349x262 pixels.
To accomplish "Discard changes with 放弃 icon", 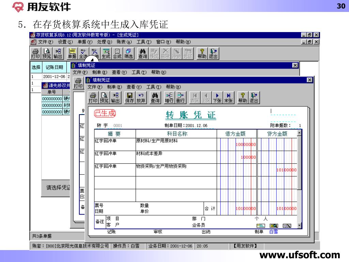I will tap(141, 98).
